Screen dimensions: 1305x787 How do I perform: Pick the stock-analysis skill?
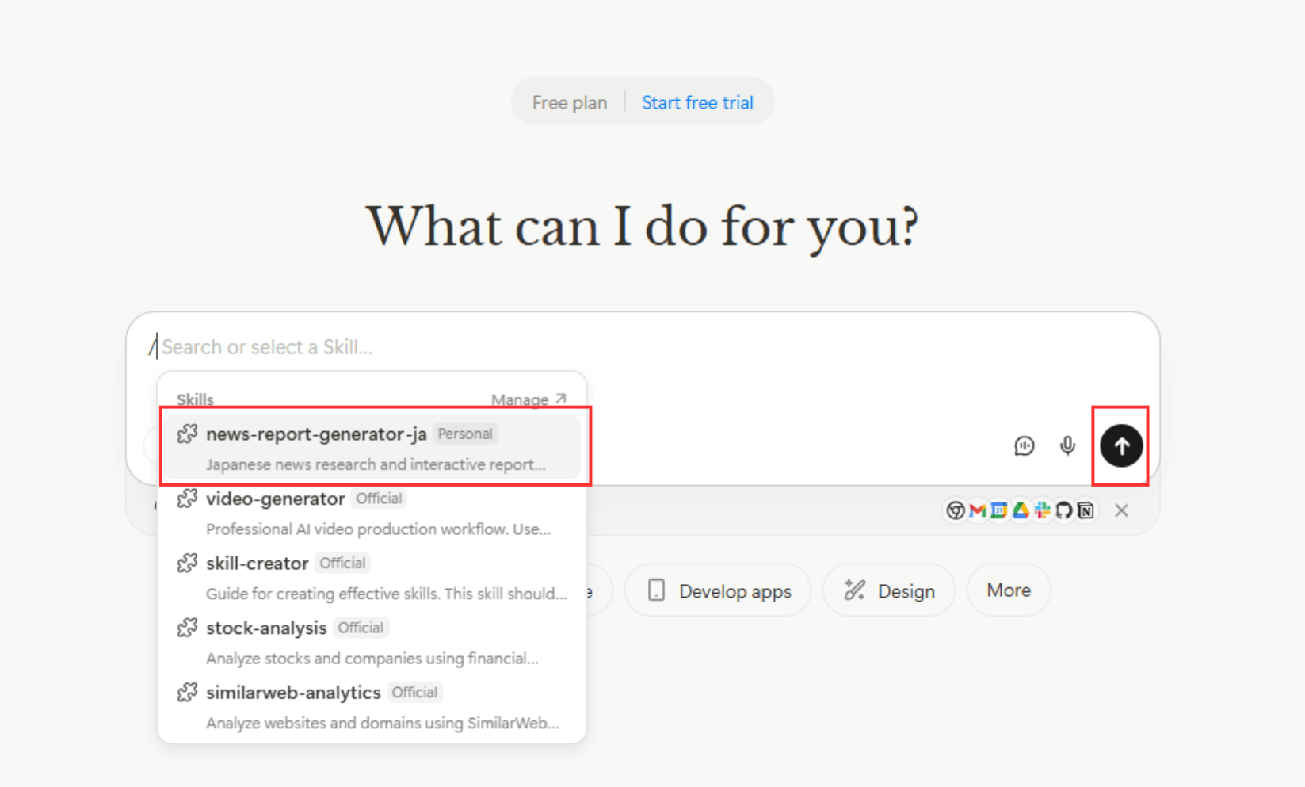(372, 642)
